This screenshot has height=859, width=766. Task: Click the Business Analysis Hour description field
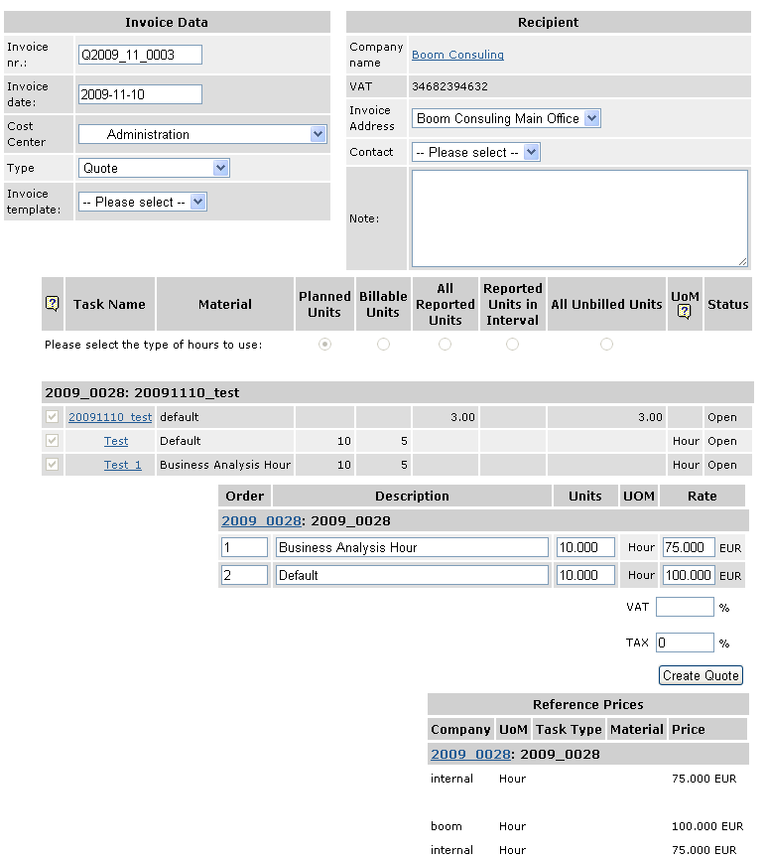412,547
